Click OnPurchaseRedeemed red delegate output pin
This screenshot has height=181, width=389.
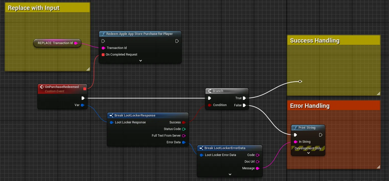[85, 89]
